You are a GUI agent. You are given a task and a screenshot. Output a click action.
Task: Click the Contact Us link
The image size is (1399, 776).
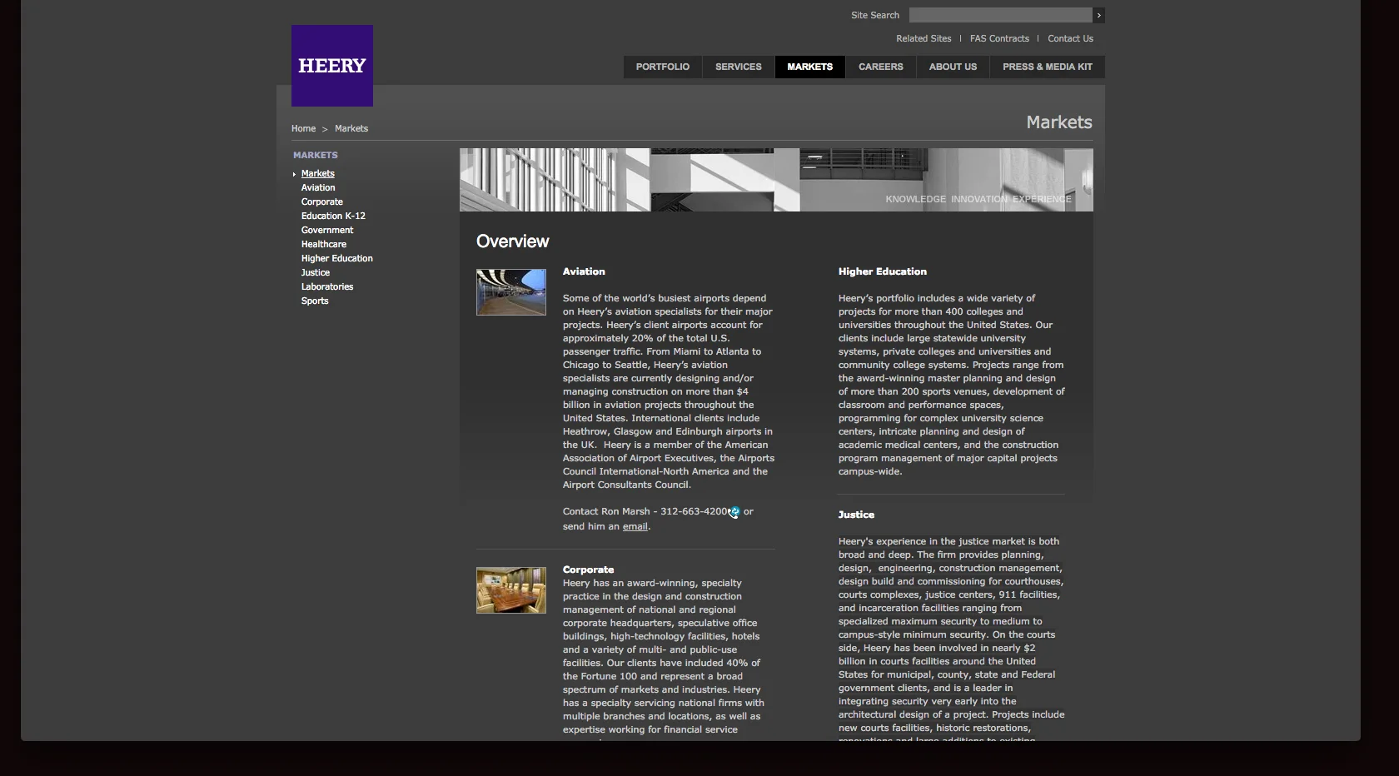click(1069, 38)
